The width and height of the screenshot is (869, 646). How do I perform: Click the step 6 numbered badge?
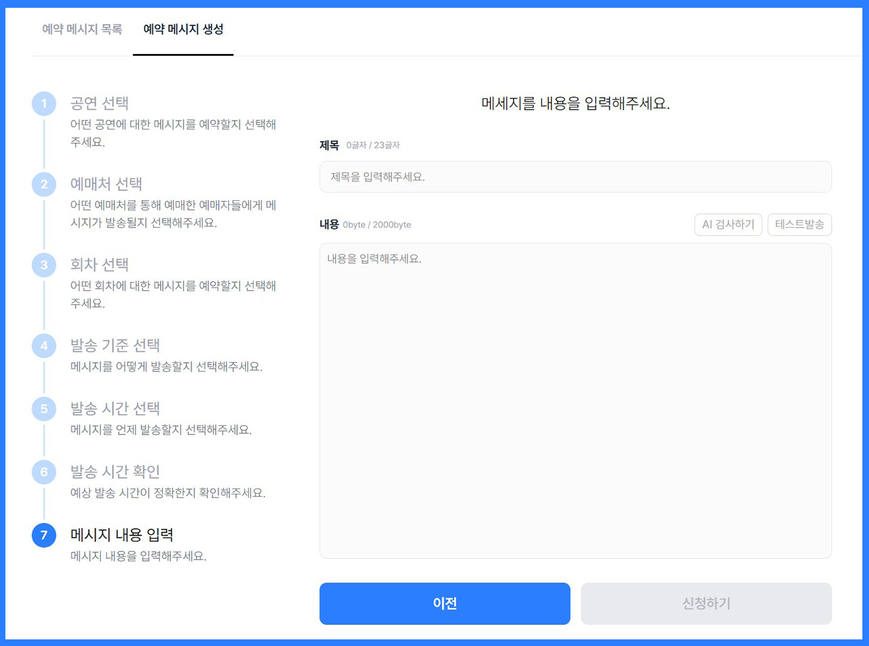click(x=44, y=472)
